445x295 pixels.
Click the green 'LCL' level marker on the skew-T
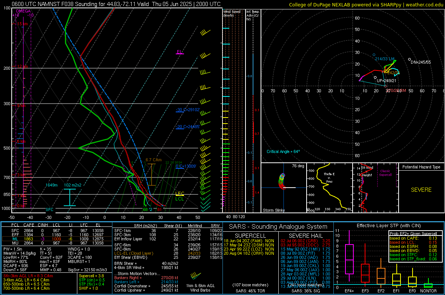(x=180, y=199)
